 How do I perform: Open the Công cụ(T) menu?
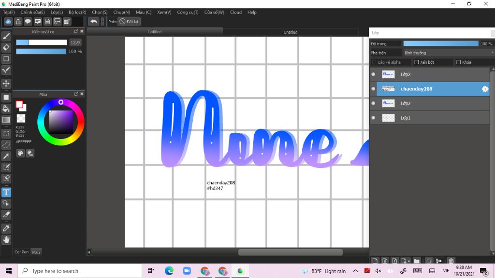(188, 12)
